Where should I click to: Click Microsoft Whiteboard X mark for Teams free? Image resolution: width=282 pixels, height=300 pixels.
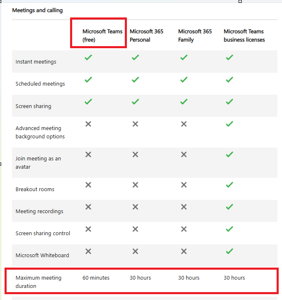(88, 251)
